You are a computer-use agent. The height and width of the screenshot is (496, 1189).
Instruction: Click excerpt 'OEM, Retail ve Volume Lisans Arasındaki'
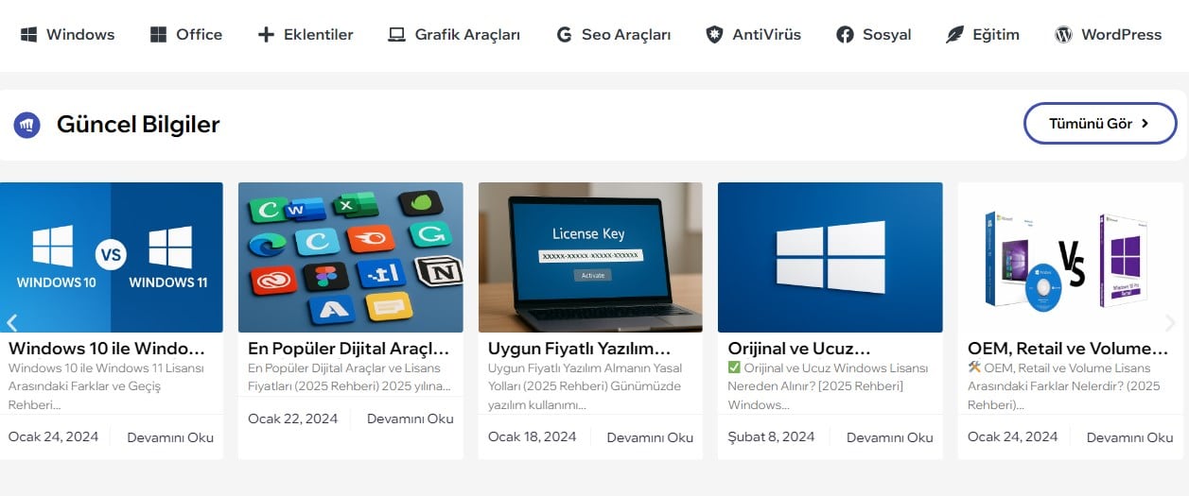[x=1064, y=386]
